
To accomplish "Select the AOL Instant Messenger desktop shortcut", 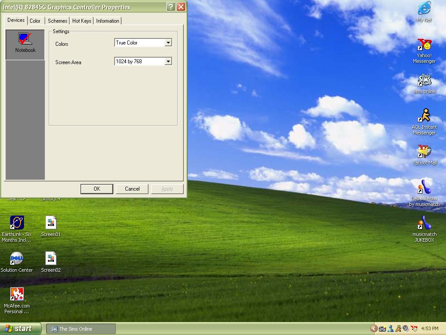I will coord(424,122).
